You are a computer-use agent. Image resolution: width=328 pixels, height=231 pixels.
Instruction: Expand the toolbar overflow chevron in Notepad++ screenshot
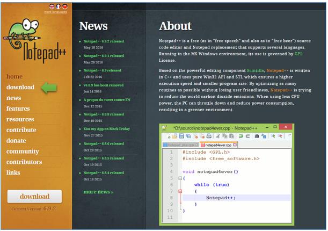point(289,135)
